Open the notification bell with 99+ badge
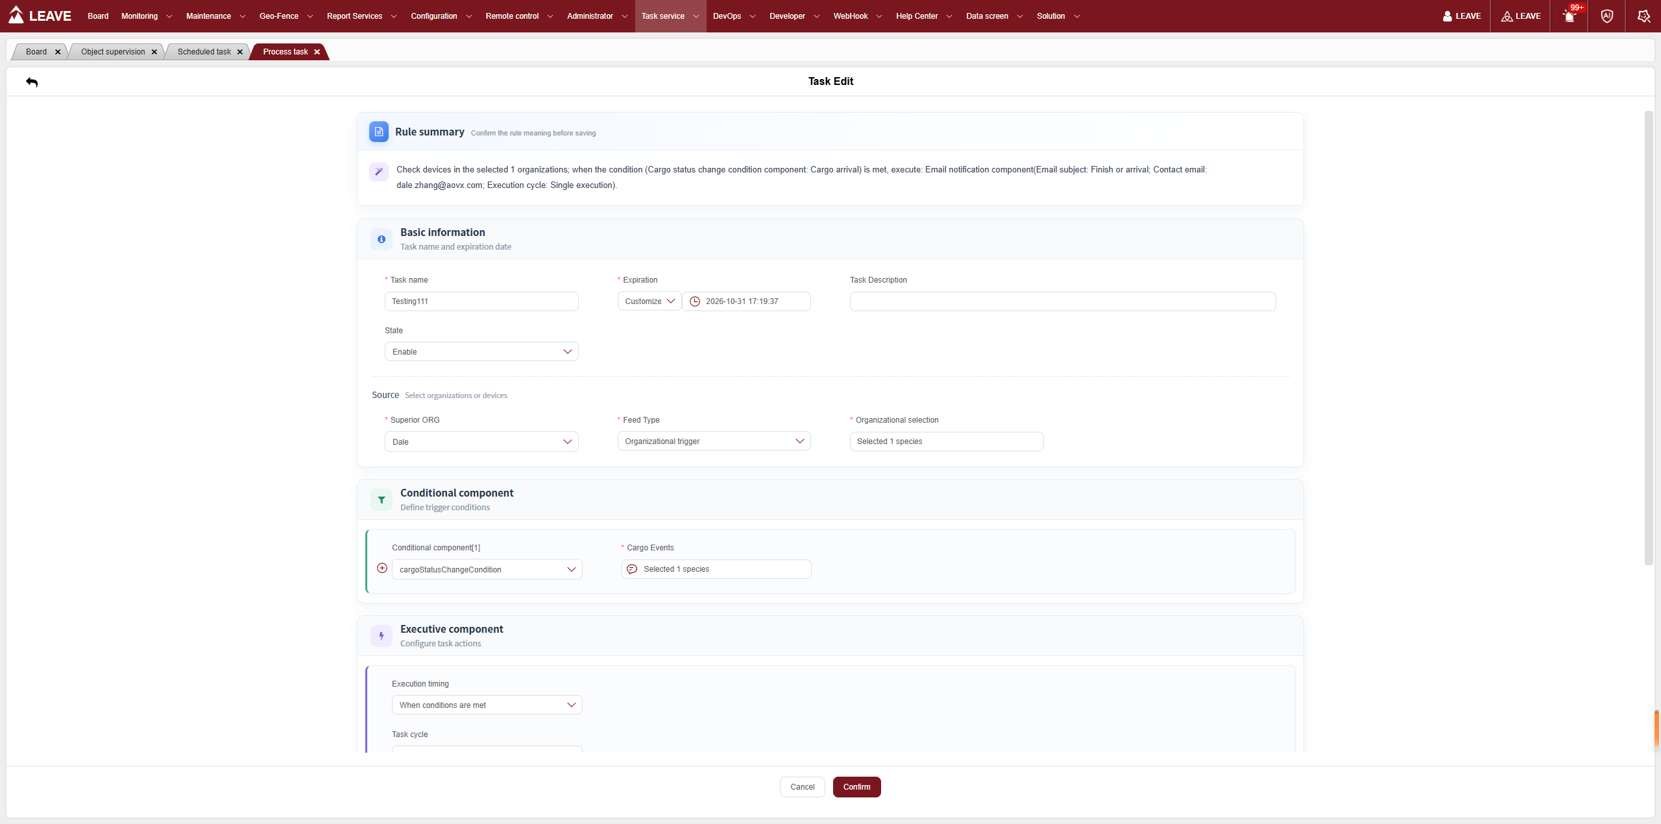Viewport: 1661px width, 824px height. (1569, 16)
